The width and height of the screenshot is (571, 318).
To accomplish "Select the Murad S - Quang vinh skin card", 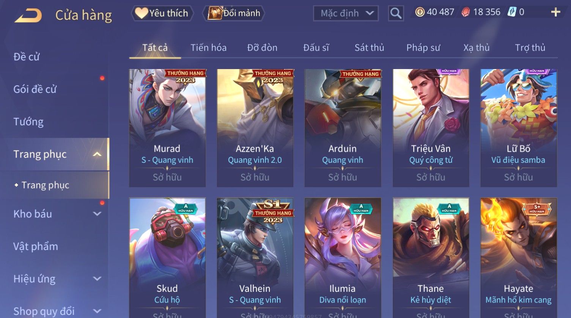I will [x=167, y=128].
